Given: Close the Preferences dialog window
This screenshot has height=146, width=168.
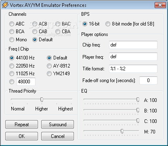Looking at the screenshot, I should (160, 5).
